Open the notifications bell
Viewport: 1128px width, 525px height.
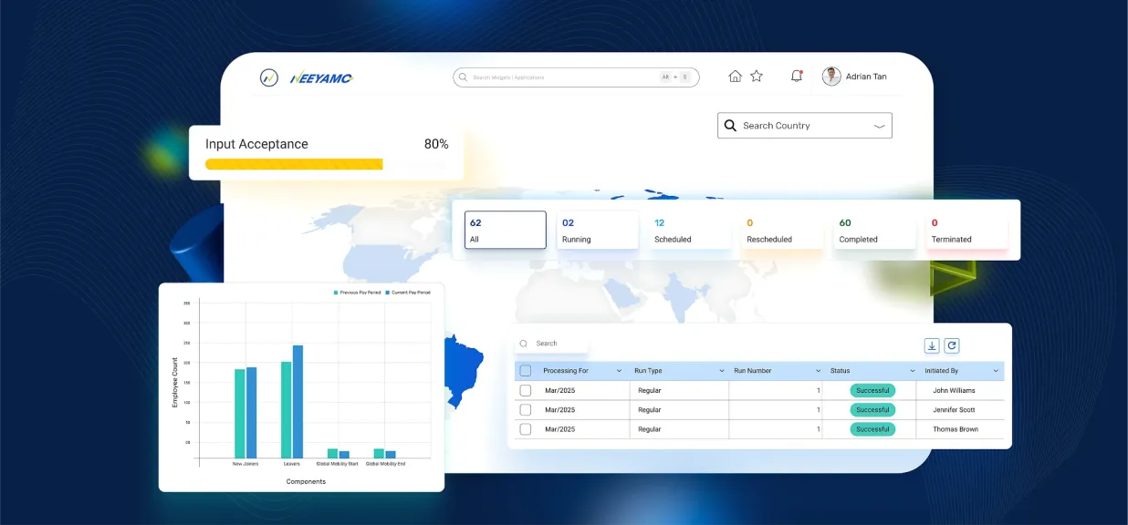pyautogui.click(x=797, y=77)
